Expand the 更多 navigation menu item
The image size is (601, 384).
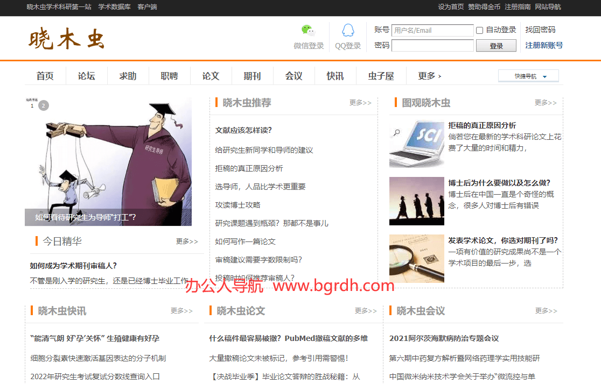click(x=429, y=76)
